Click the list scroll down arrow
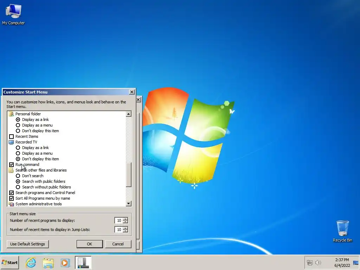The height and width of the screenshot is (270, 360). tap(129, 204)
